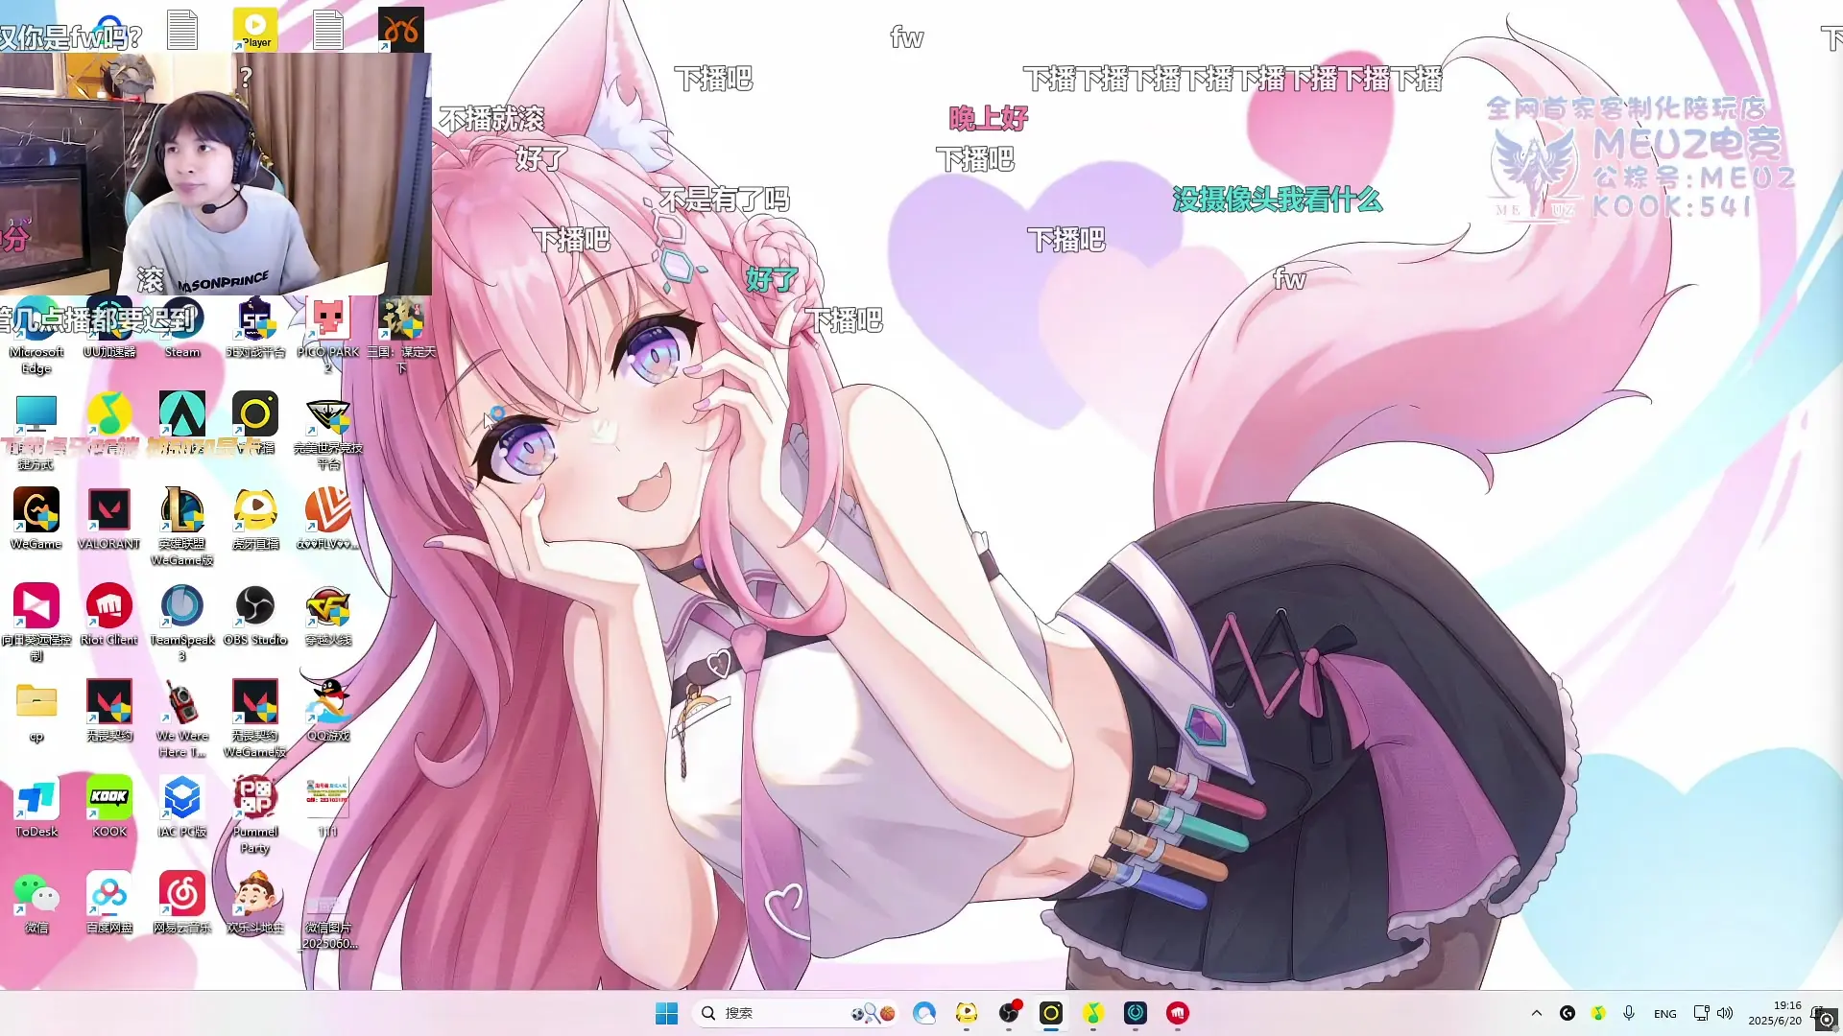1843x1036 pixels.
Task: Switch the ENG input language indicator
Action: [1665, 1013]
